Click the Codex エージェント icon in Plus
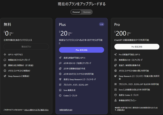Screen dimensions: 163x115 [x=60, y=96]
